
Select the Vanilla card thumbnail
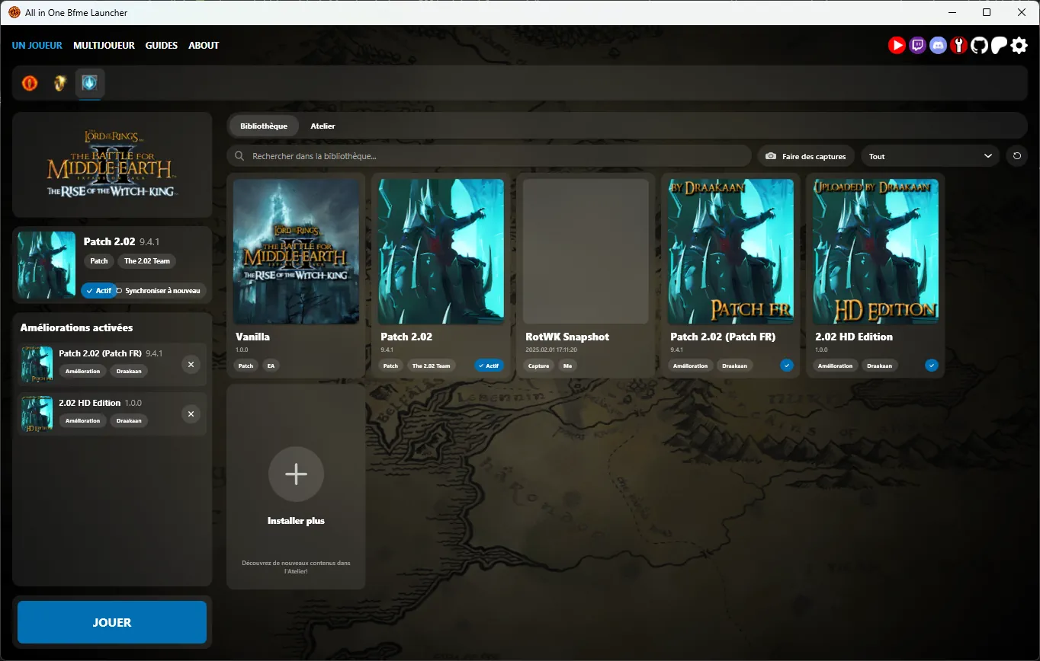click(296, 251)
